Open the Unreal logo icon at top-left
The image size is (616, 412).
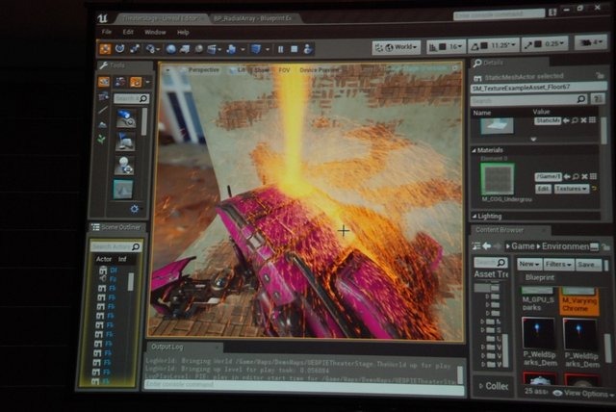click(x=103, y=18)
